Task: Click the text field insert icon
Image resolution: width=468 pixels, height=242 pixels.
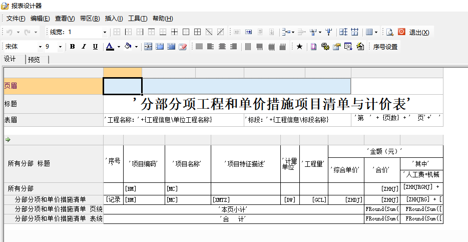Action: click(x=148, y=47)
